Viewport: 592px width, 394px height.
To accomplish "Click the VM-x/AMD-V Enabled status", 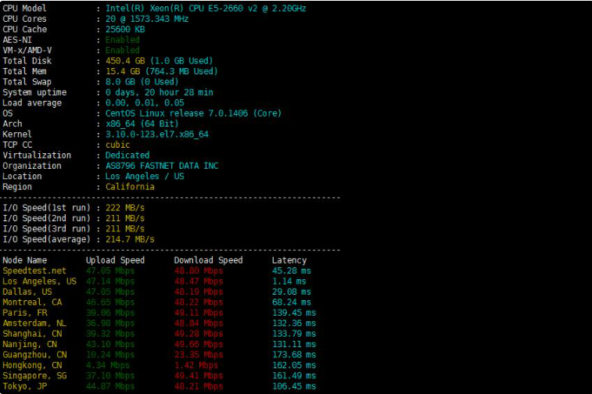I will point(123,50).
